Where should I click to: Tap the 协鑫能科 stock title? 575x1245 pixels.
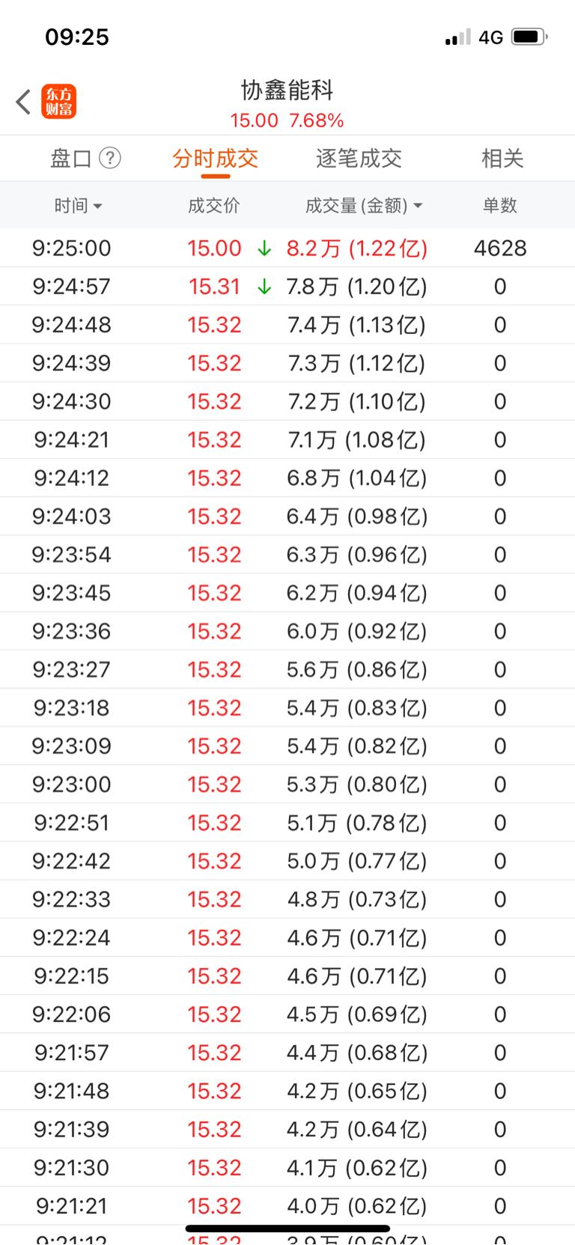287,91
